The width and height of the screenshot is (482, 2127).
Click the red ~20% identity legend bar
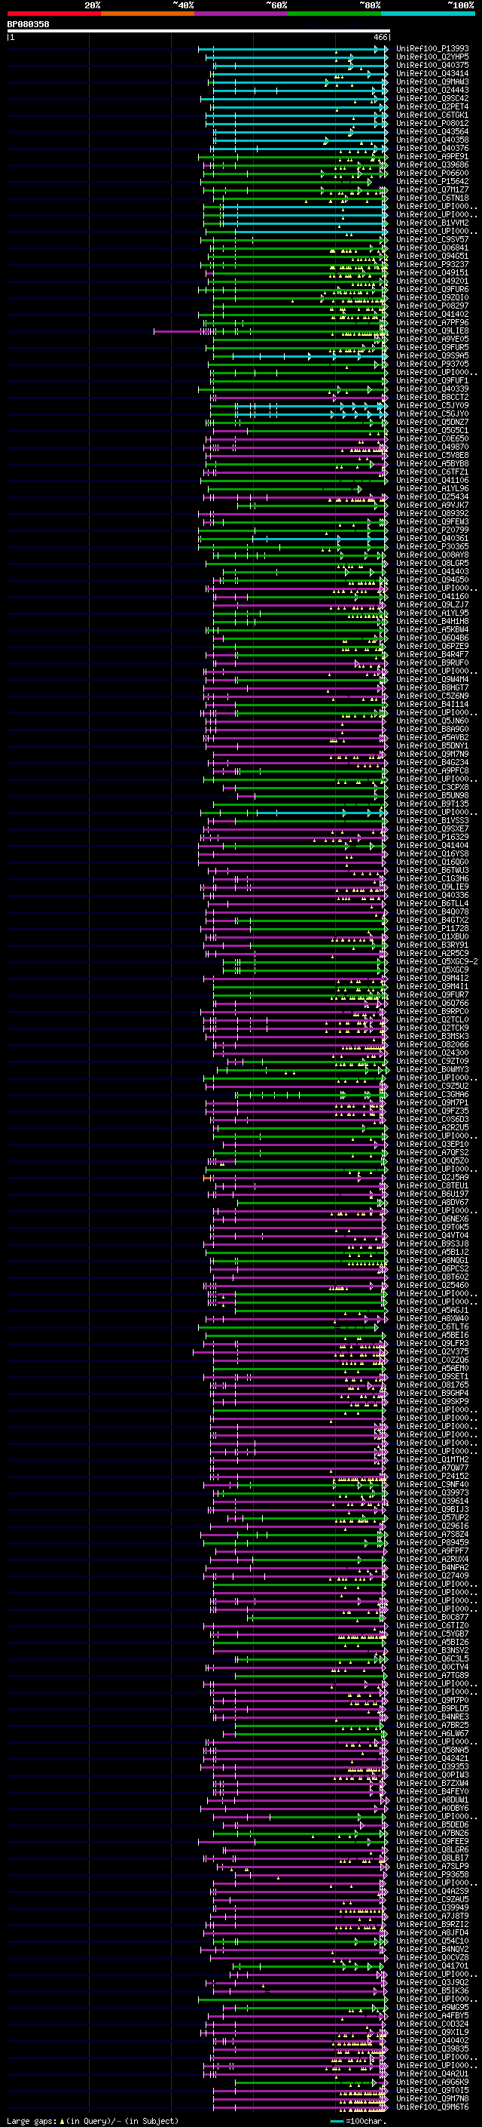tap(53, 14)
